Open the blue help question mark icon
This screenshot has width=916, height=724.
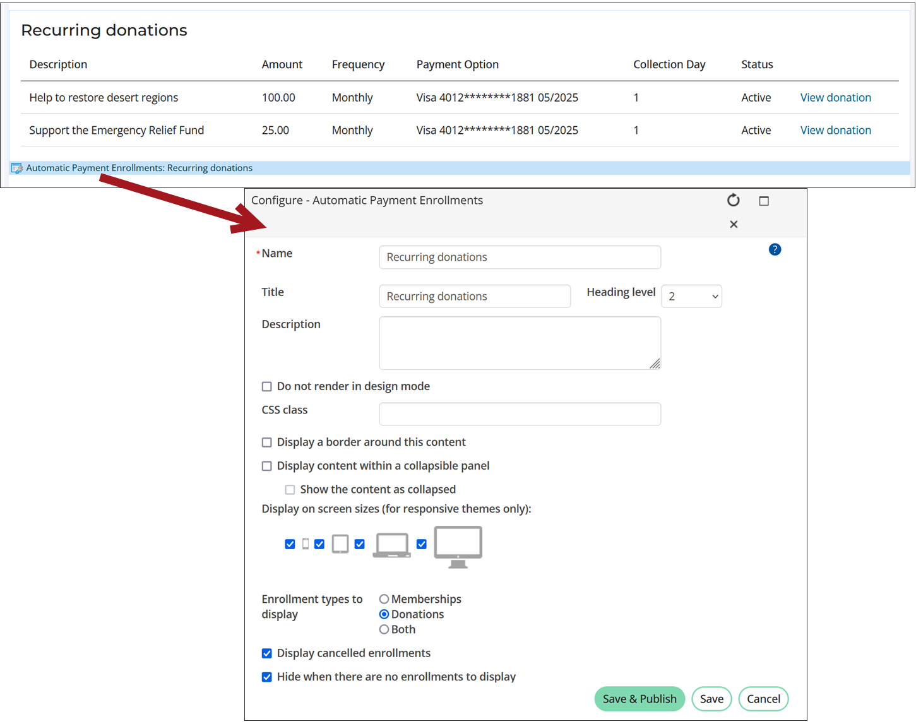(775, 249)
